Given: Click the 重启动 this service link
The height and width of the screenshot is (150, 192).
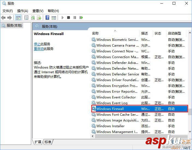Looking at the screenshot, I should pyautogui.click(x=39, y=49).
